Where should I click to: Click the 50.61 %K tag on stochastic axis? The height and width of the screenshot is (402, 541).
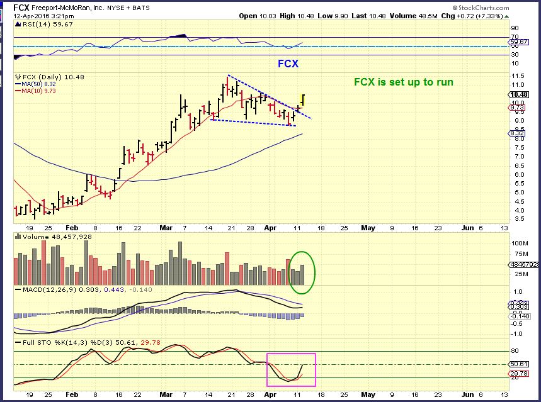click(518, 364)
